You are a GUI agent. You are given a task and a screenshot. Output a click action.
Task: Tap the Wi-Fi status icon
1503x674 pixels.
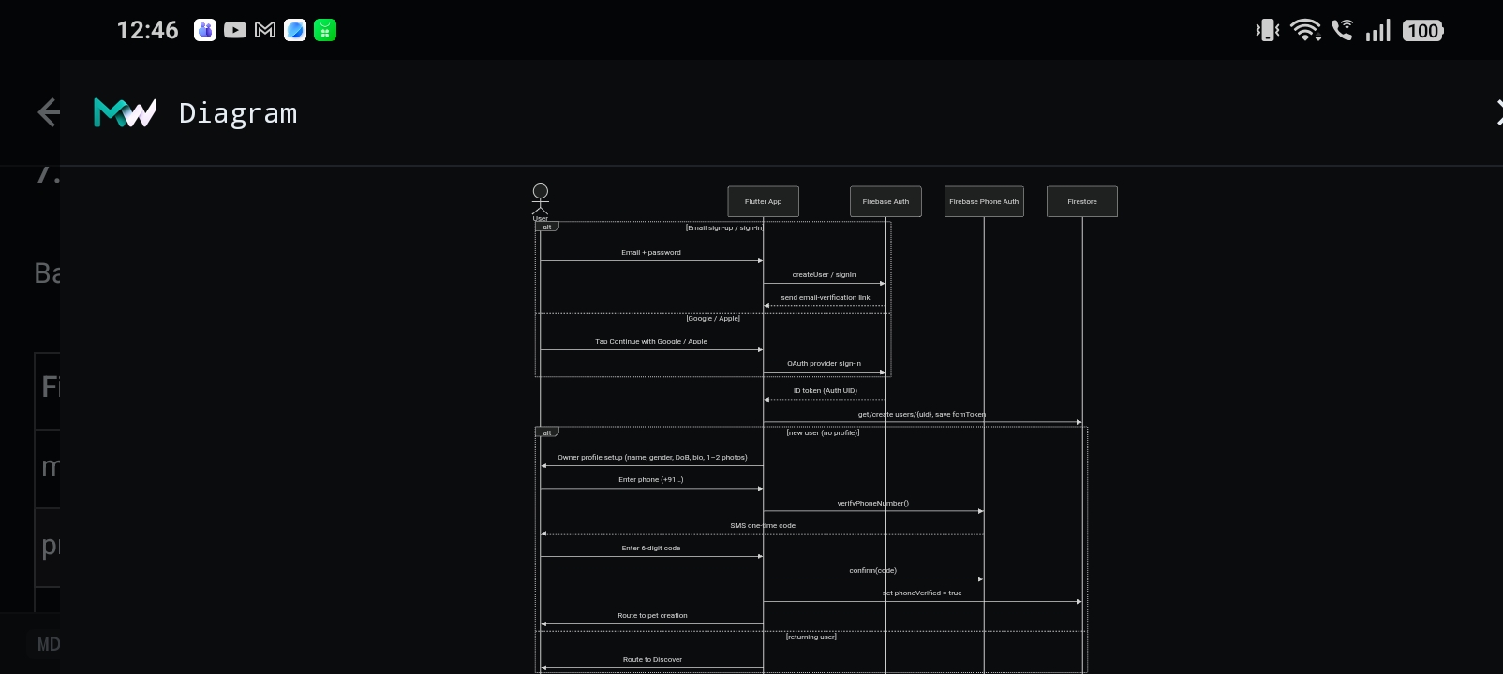(1305, 30)
